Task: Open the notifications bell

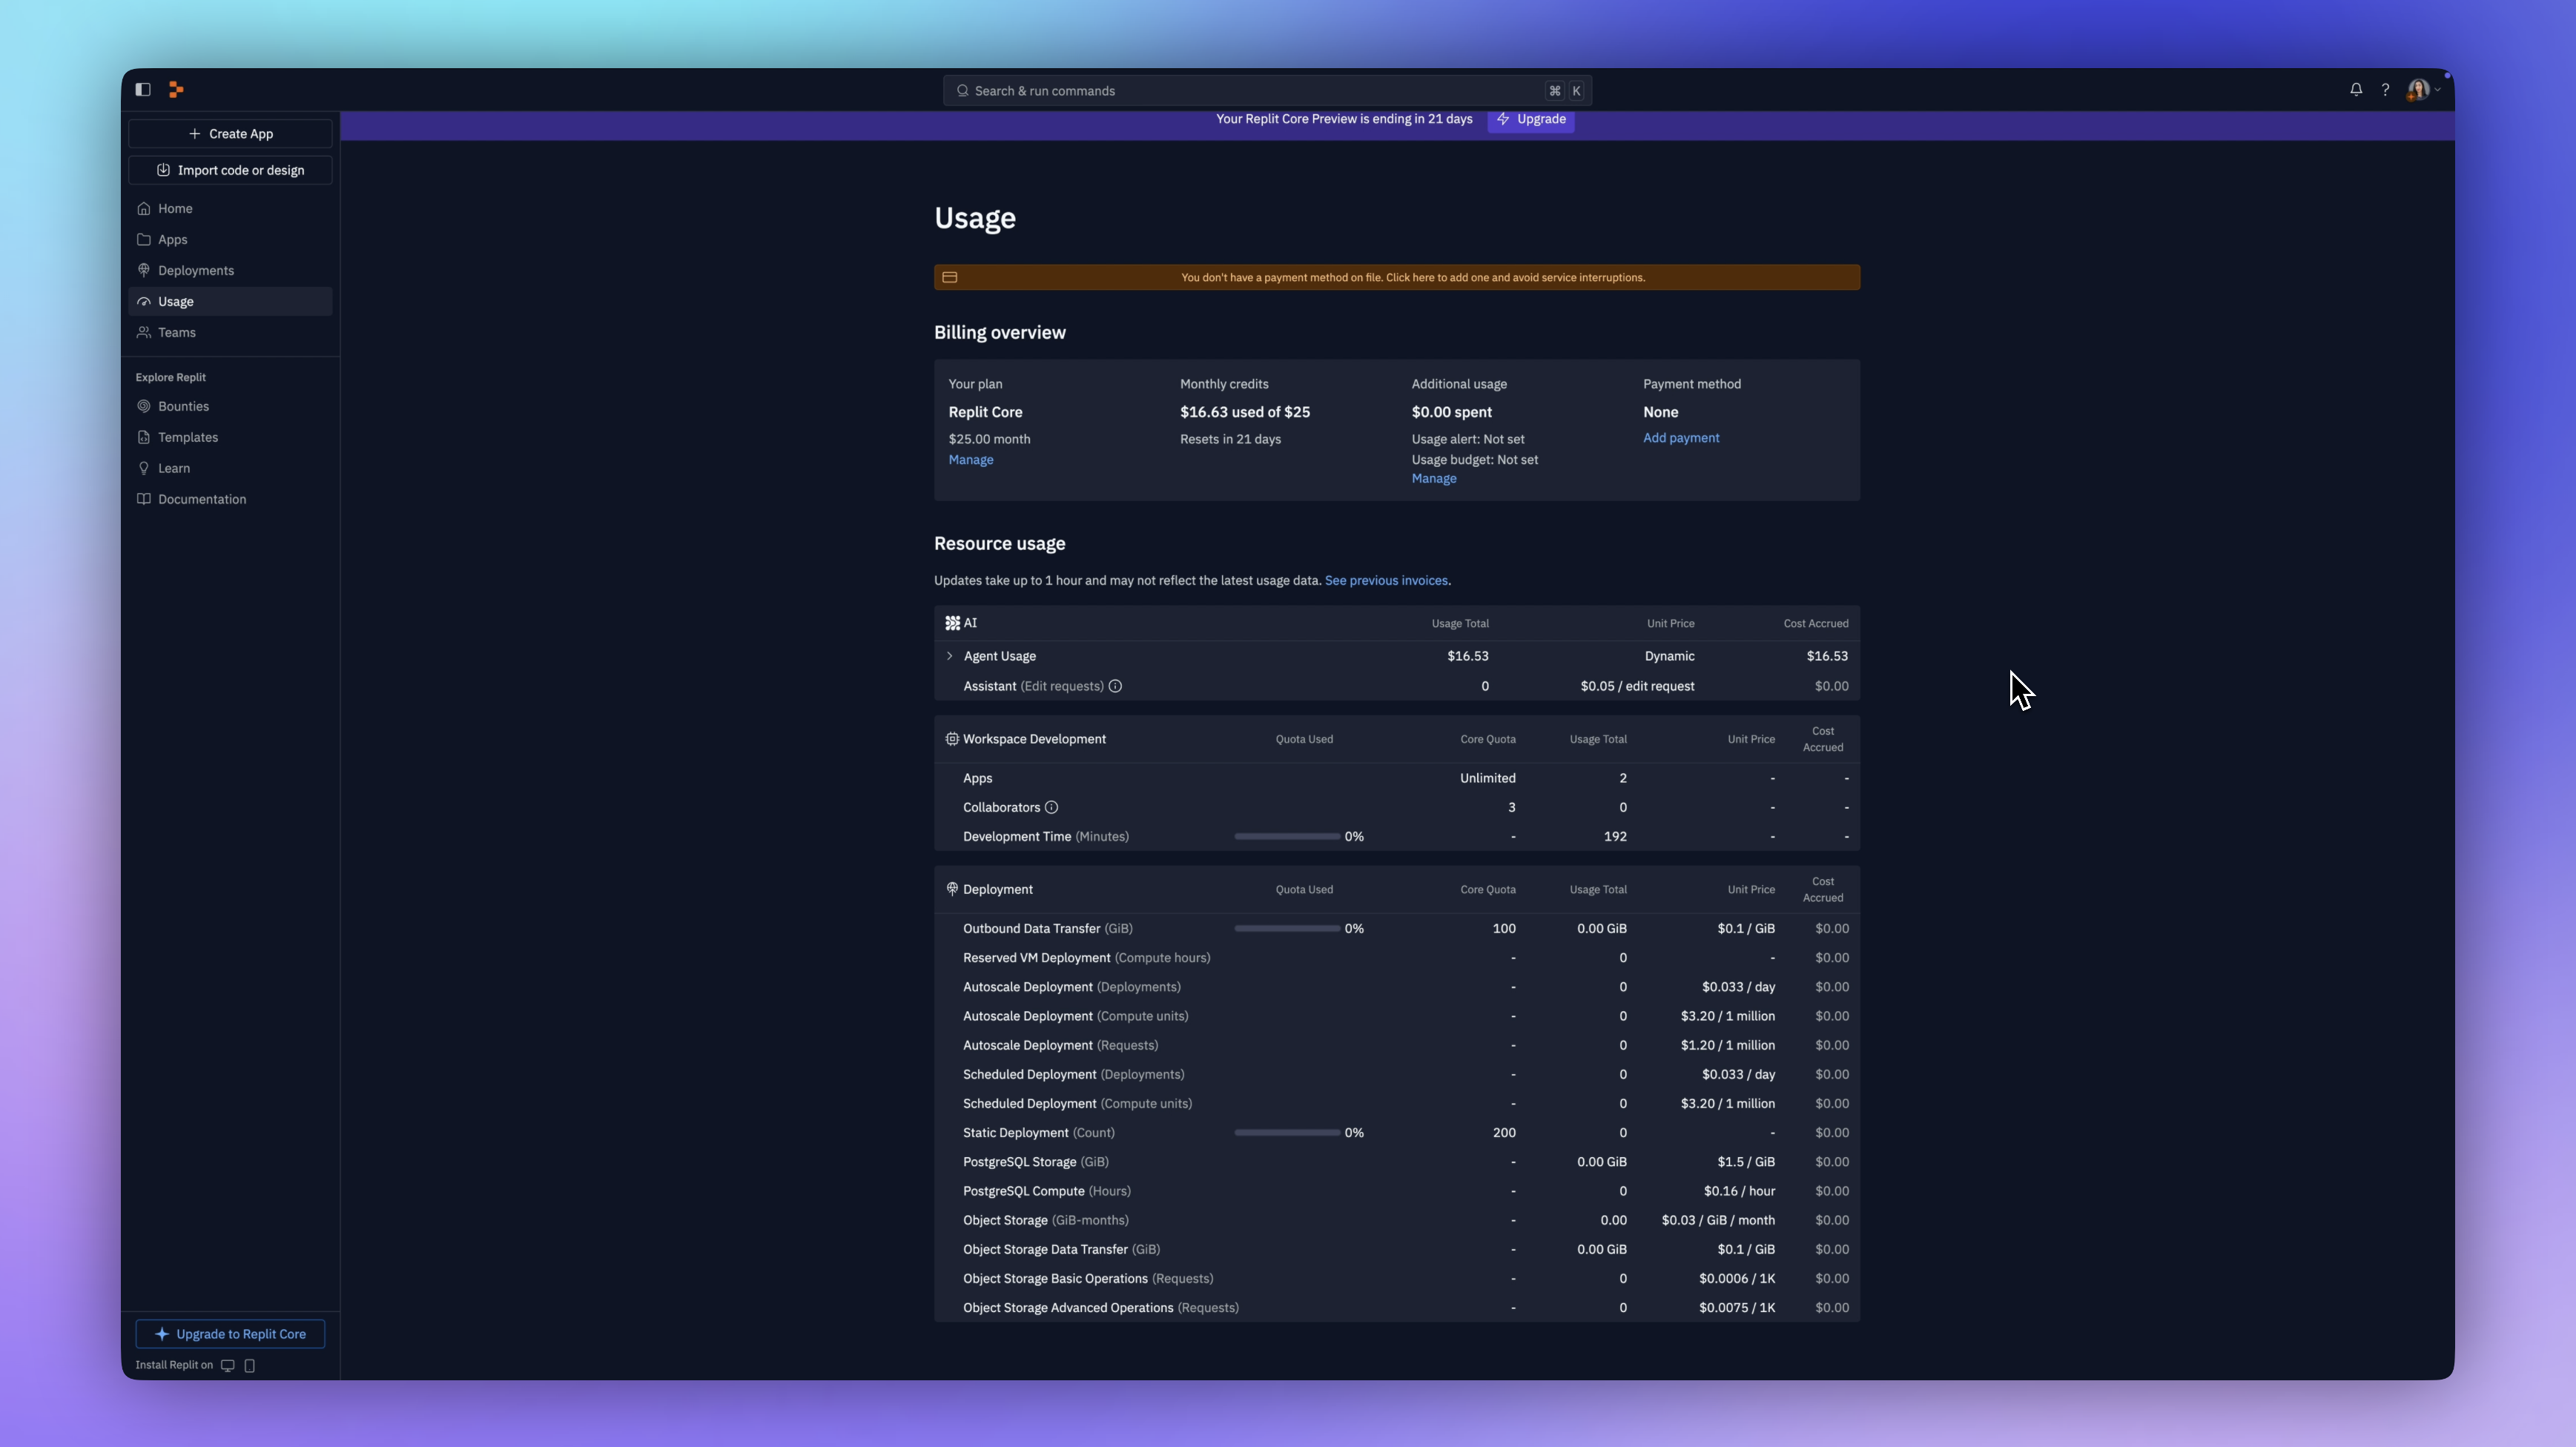Action: pos(2356,90)
